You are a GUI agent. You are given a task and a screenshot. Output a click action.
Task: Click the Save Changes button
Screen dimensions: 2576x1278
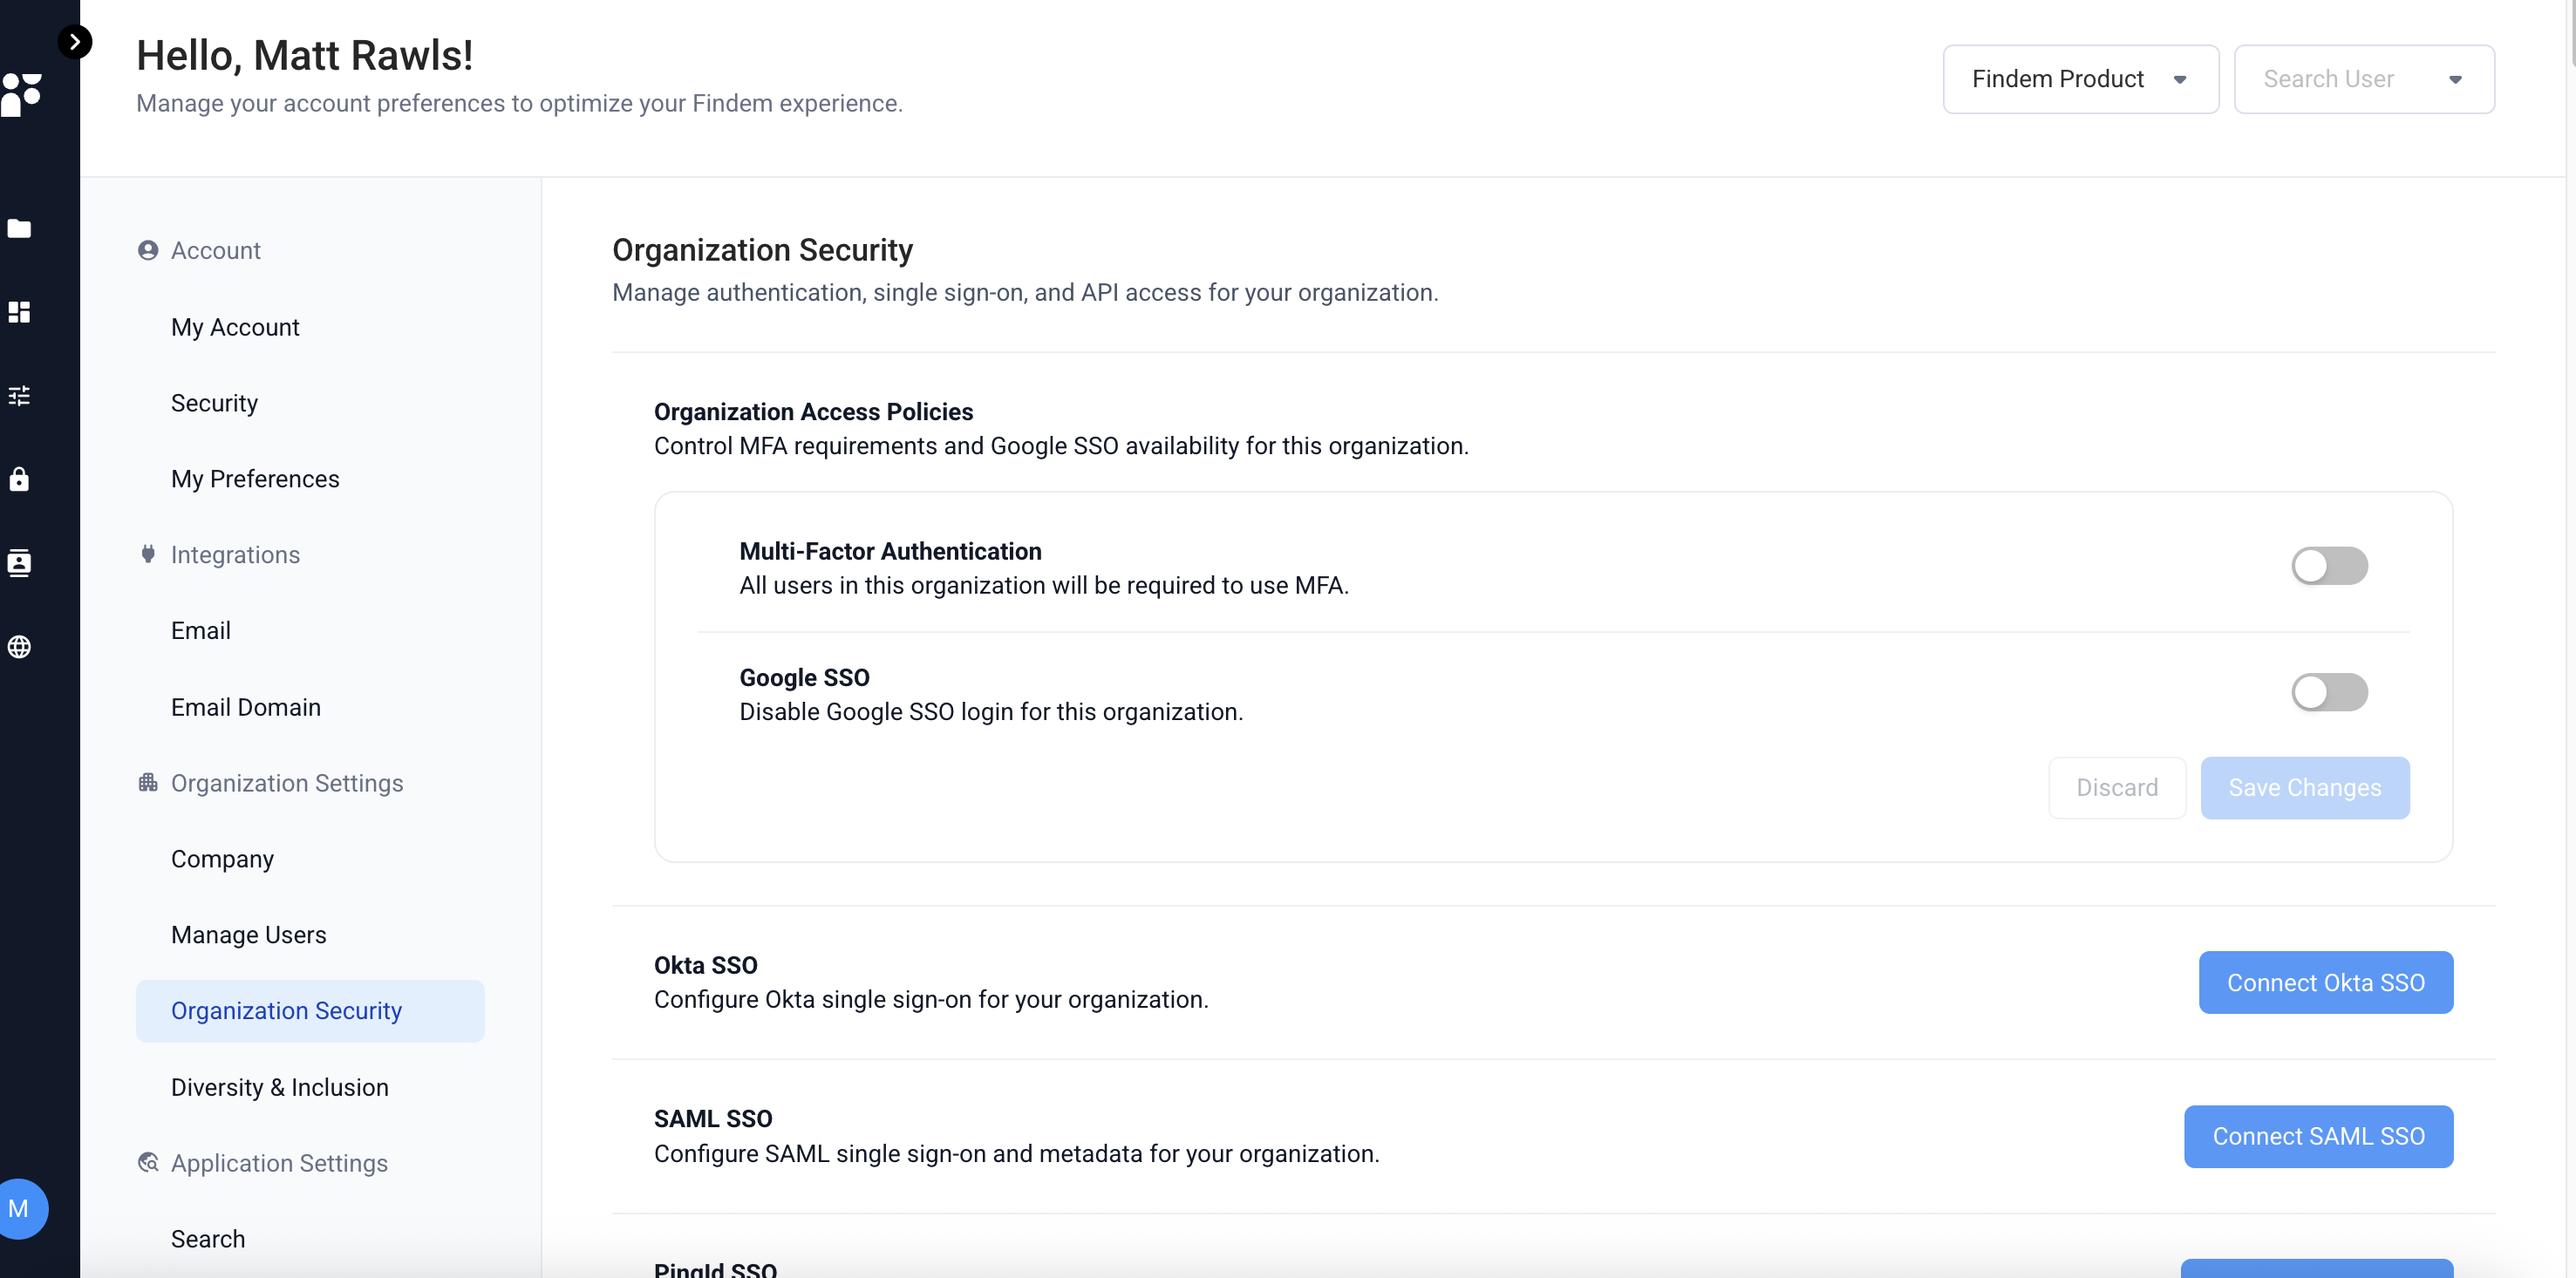pos(2304,788)
